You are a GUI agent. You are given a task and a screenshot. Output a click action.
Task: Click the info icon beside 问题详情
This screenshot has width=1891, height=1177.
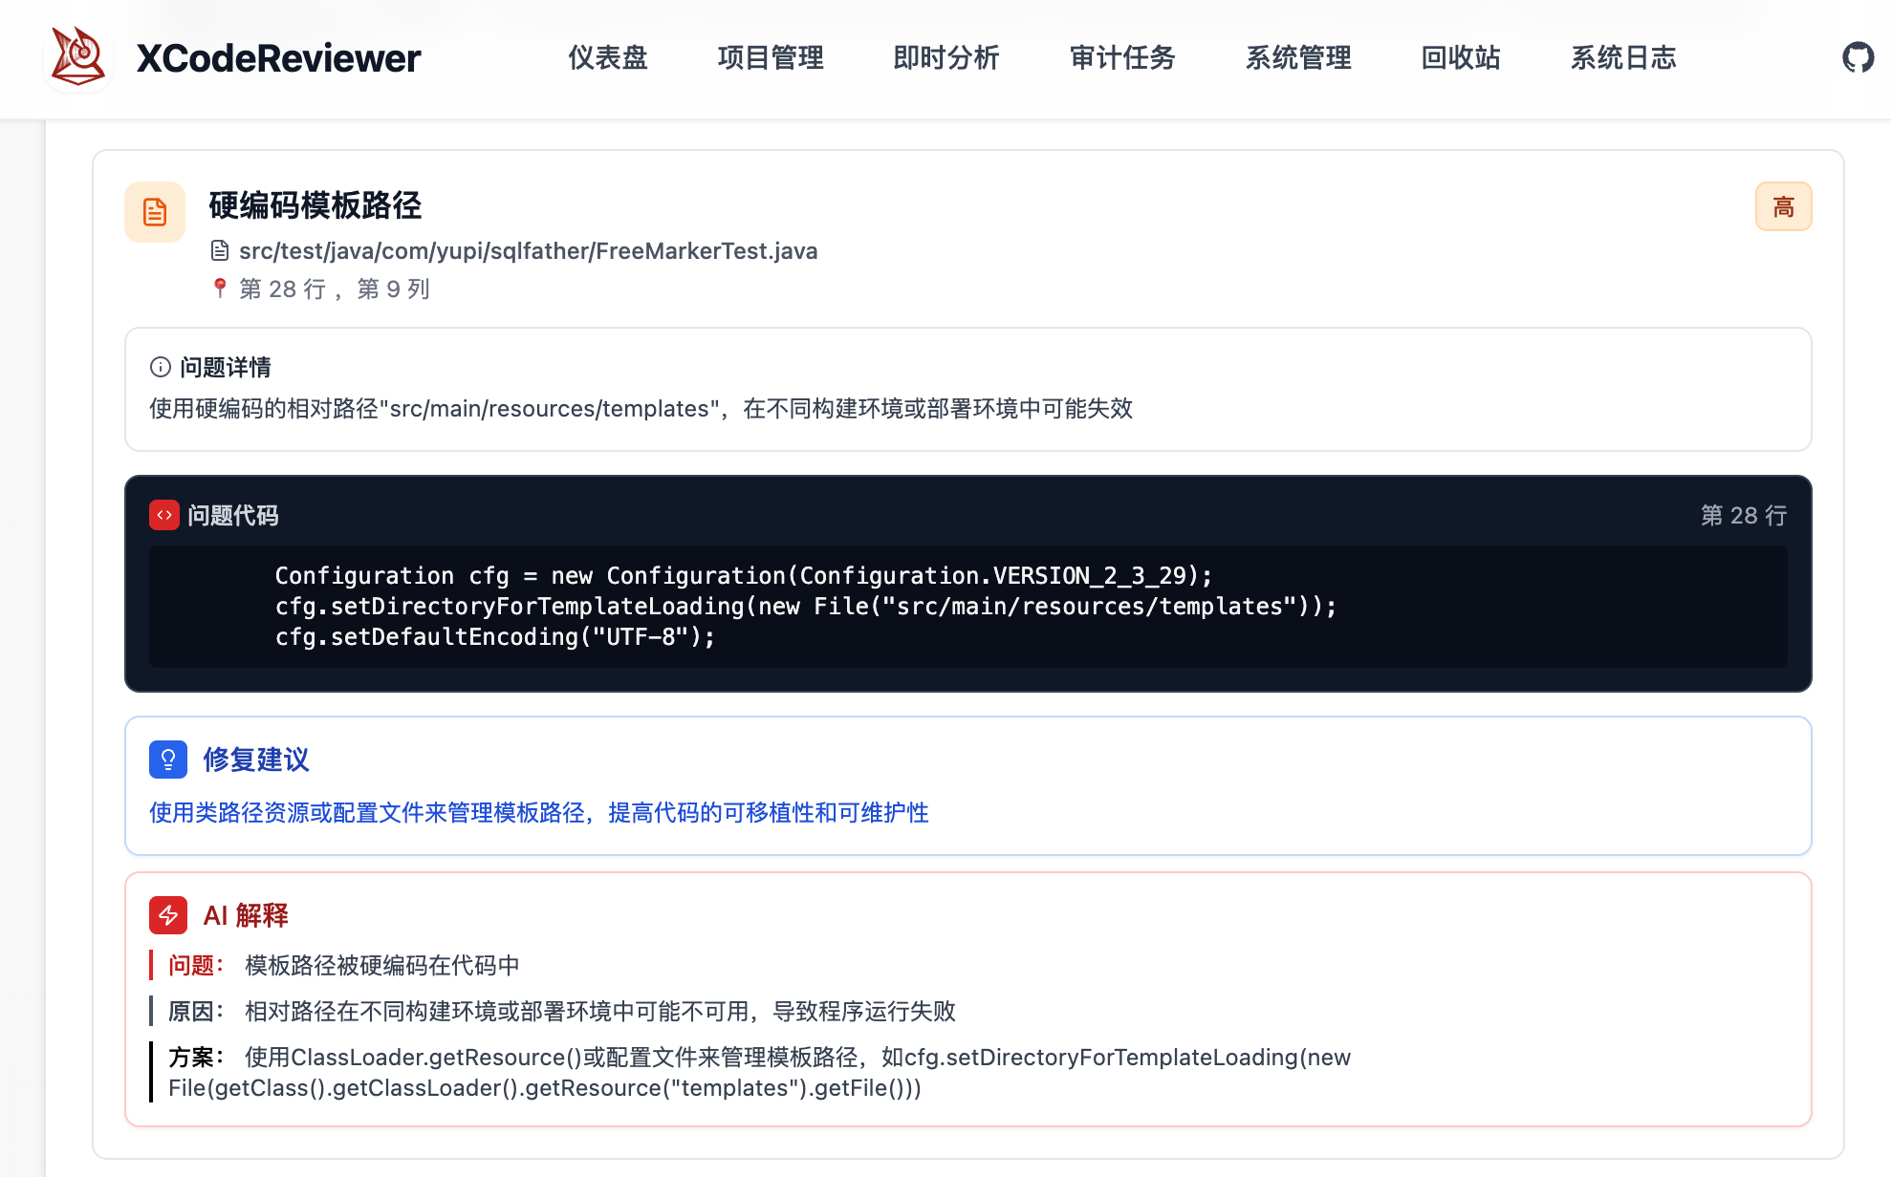pyautogui.click(x=159, y=367)
